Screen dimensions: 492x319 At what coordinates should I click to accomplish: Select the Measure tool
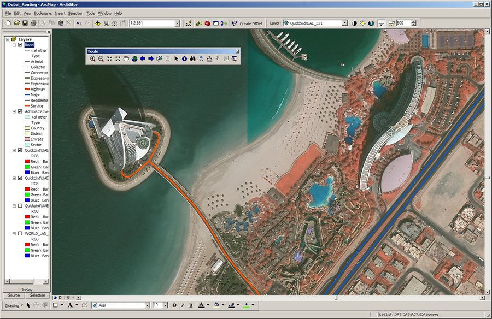pyautogui.click(x=209, y=58)
